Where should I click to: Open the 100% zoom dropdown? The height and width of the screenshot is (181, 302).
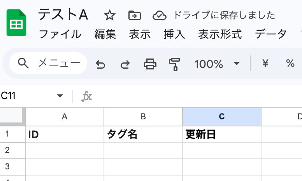tap(217, 64)
